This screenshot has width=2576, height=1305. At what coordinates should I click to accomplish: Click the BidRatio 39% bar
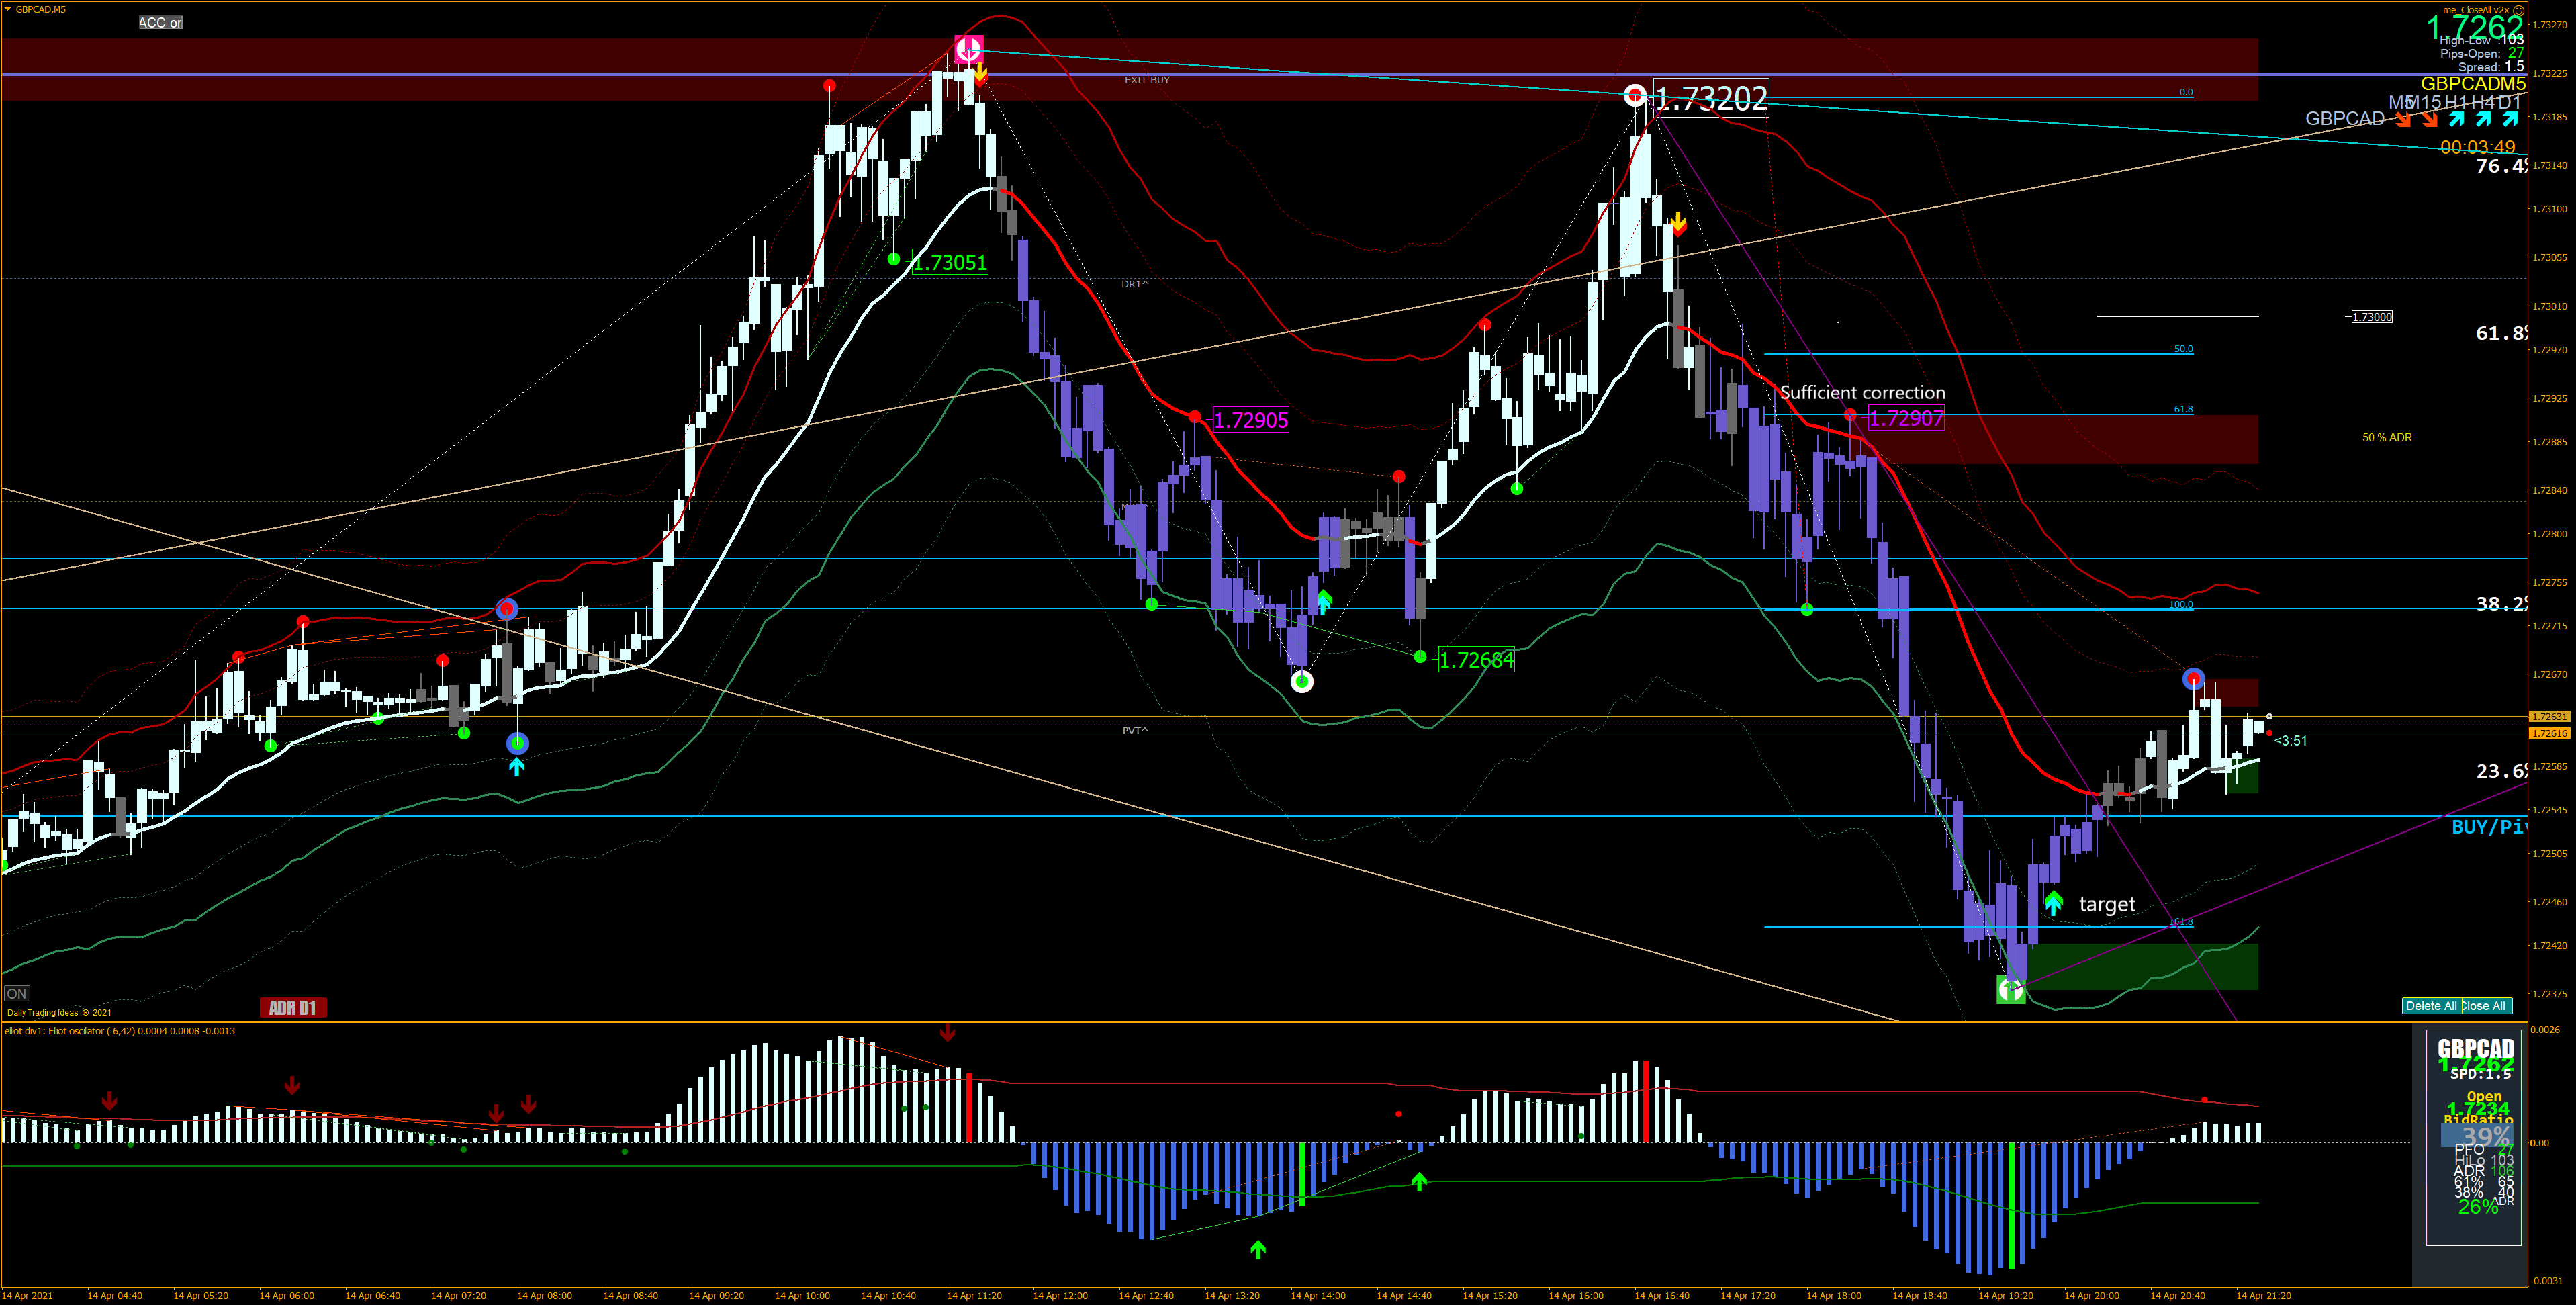(2477, 1136)
